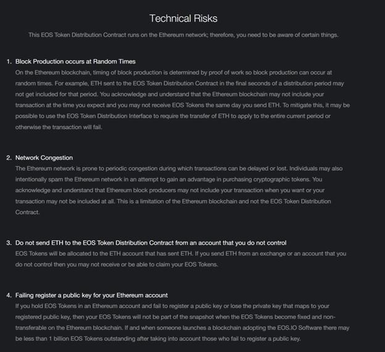
Task: Click the Network Congestion heading
Action: tap(44, 158)
